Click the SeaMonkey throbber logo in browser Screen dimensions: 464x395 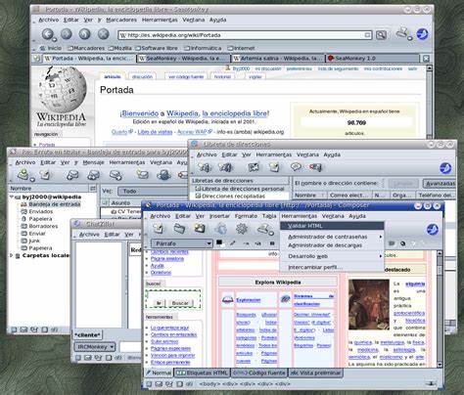pyautogui.click(x=422, y=34)
